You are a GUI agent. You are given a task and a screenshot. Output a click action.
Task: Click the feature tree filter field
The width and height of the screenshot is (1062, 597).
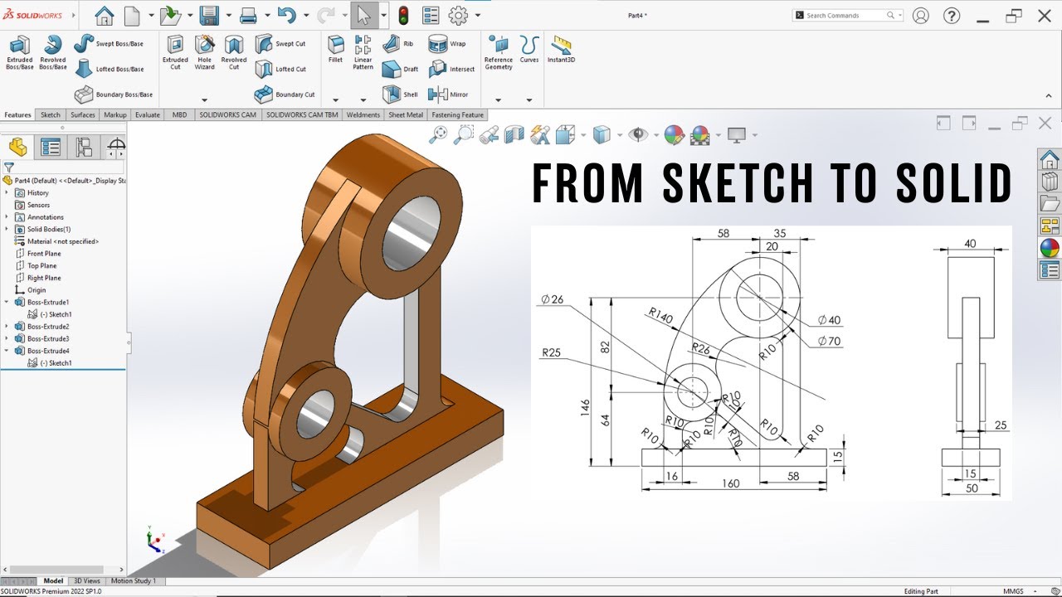pos(65,167)
